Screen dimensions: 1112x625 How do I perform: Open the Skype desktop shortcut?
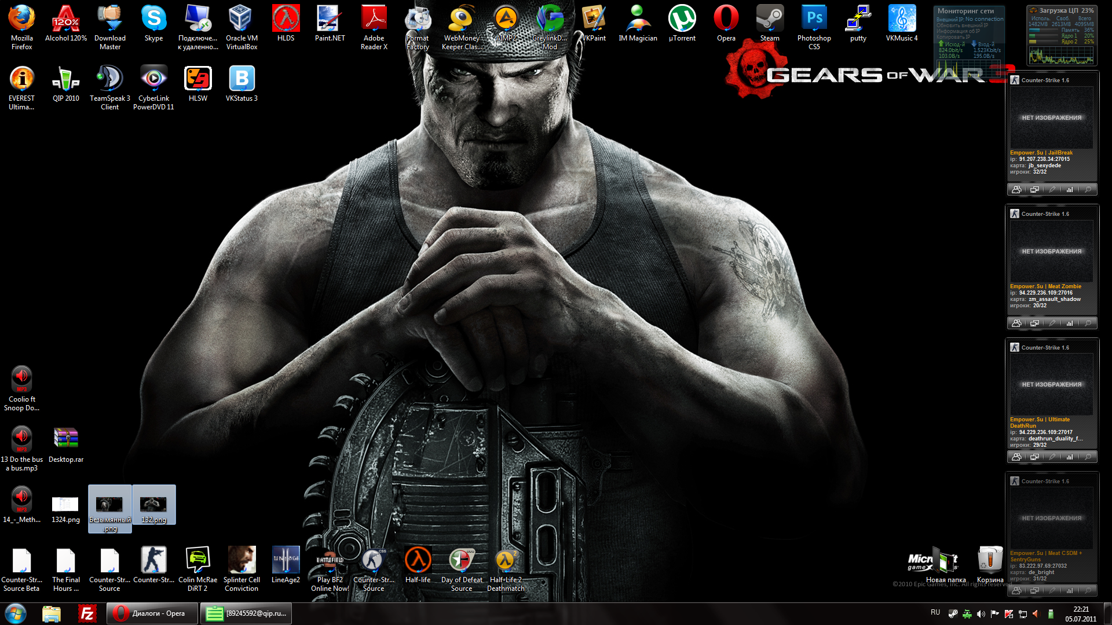(x=154, y=24)
